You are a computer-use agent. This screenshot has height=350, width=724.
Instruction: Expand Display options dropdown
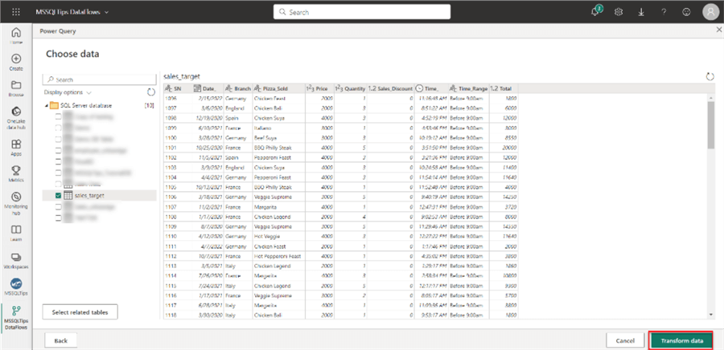pyautogui.click(x=68, y=92)
